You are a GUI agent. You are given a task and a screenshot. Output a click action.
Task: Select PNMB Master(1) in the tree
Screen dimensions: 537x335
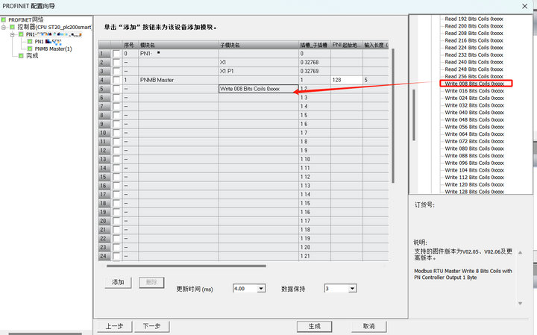click(53, 48)
